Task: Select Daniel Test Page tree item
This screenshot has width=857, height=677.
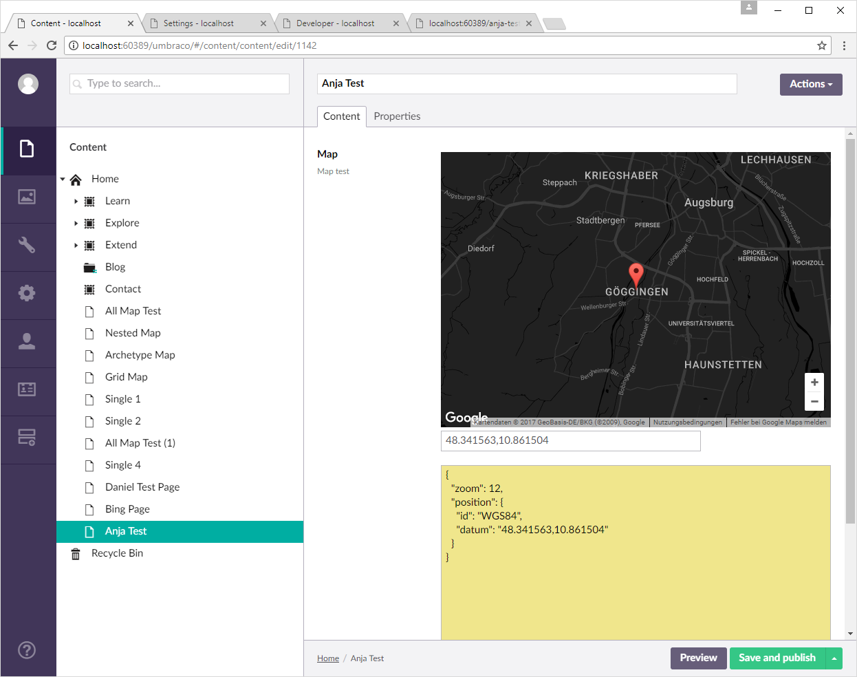Action: tap(142, 488)
